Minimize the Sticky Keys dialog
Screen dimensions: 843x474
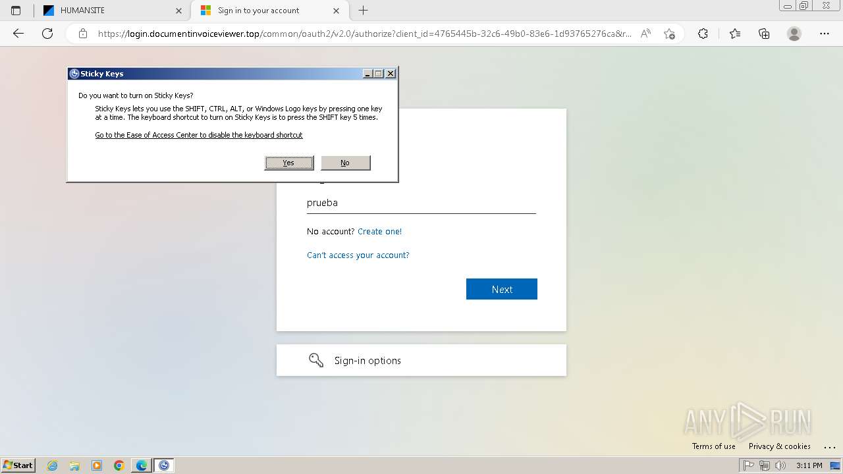point(367,74)
